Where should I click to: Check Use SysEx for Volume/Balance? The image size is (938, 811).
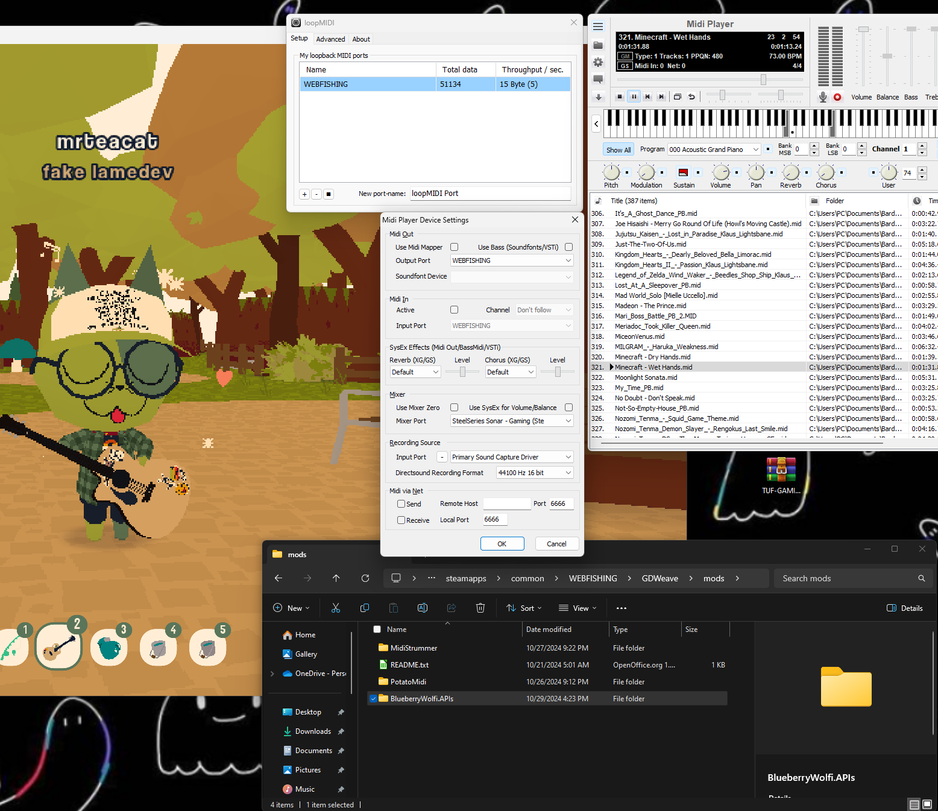(x=568, y=408)
